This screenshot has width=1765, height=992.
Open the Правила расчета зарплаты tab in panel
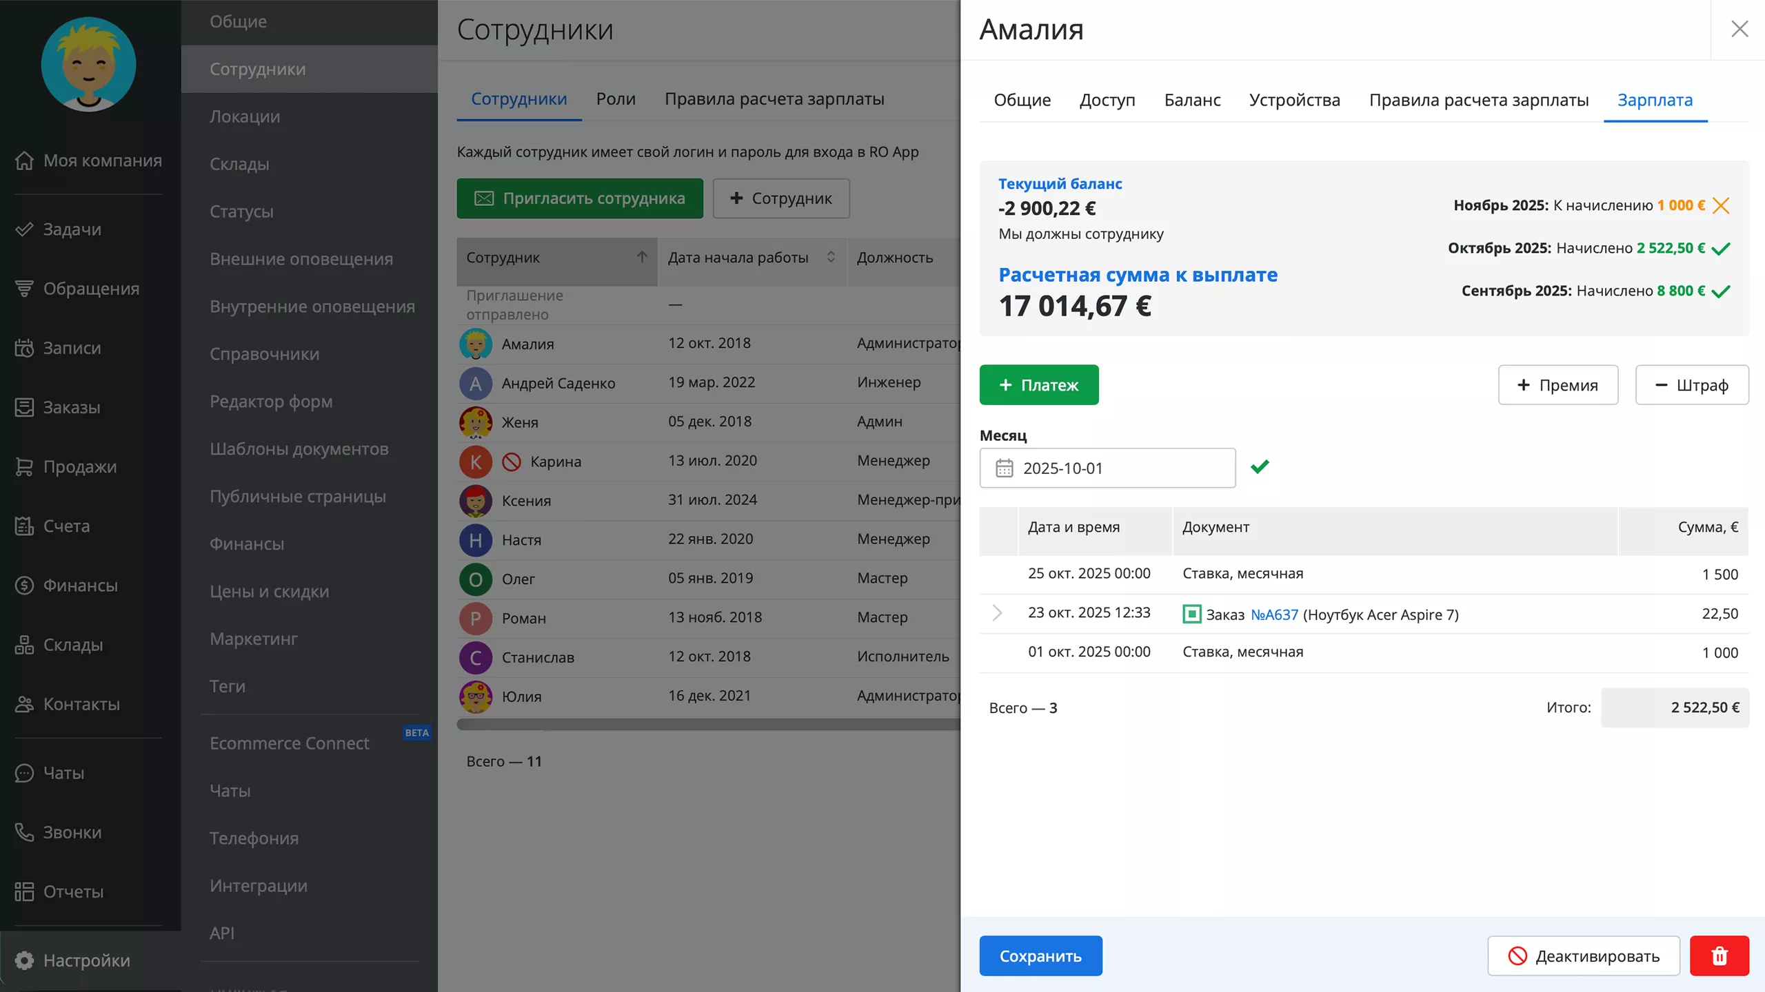click(x=1478, y=100)
